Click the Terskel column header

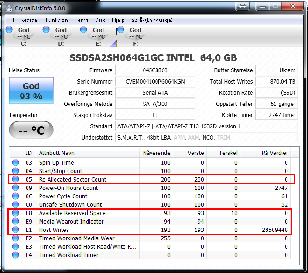(x=223, y=153)
